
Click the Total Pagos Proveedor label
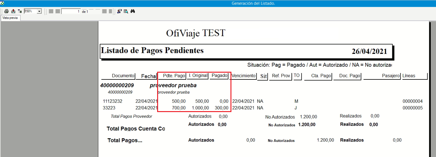[x=132, y=116]
